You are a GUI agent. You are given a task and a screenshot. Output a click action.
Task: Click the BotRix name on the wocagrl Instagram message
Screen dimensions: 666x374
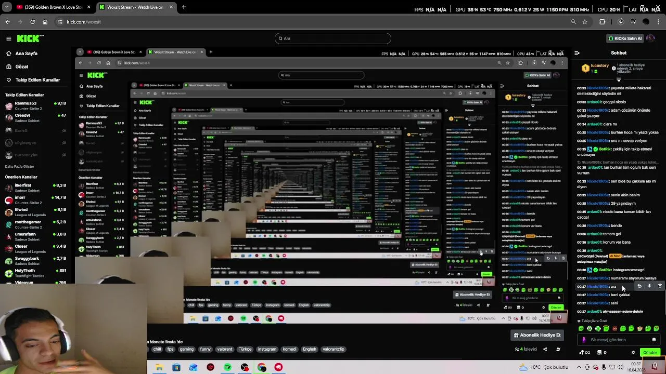605,270
